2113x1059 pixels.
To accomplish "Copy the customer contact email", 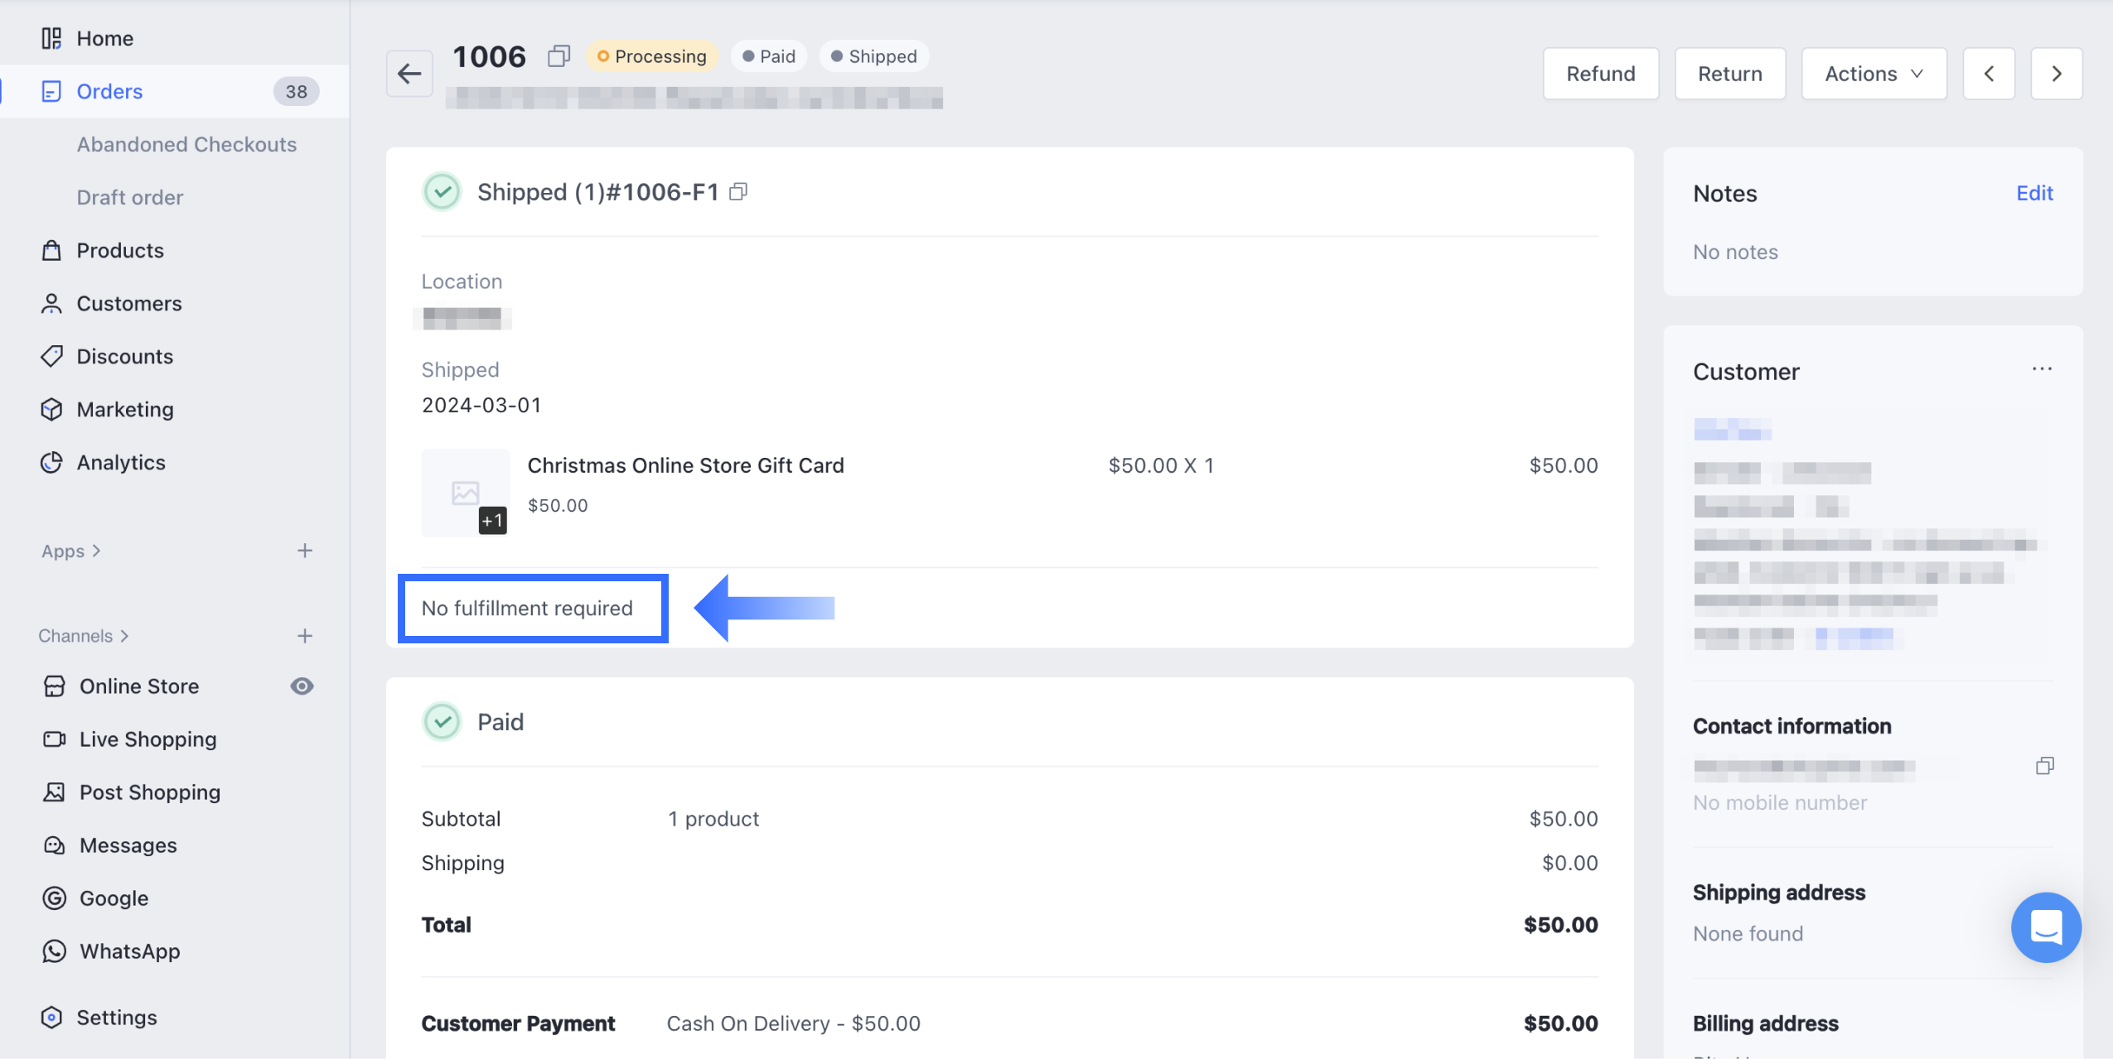I will pos(2044,766).
